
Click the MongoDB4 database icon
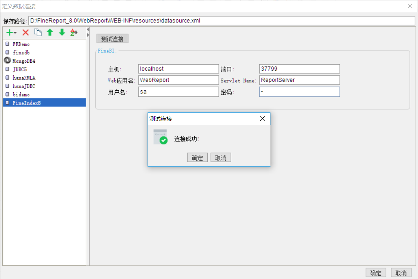[x=7, y=61]
